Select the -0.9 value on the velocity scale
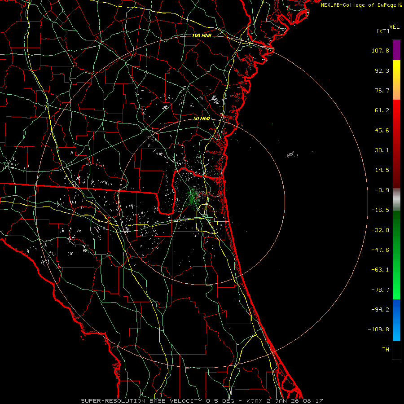Viewport: 404px width, 404px height. click(382, 190)
